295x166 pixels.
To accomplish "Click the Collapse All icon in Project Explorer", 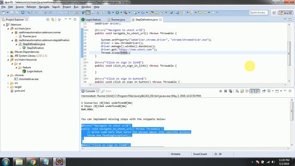I will pos(48,19).
